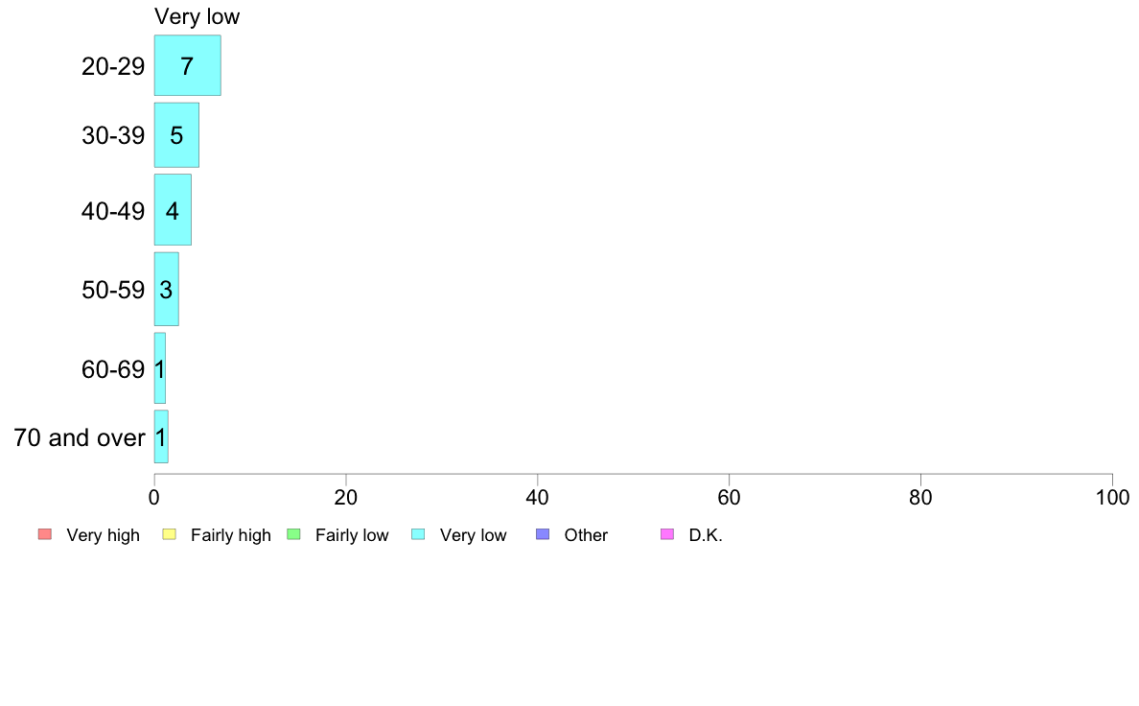Click the Fairly high yellow legend swatch
Image resolution: width=1139 pixels, height=706 pixels.
(170, 534)
